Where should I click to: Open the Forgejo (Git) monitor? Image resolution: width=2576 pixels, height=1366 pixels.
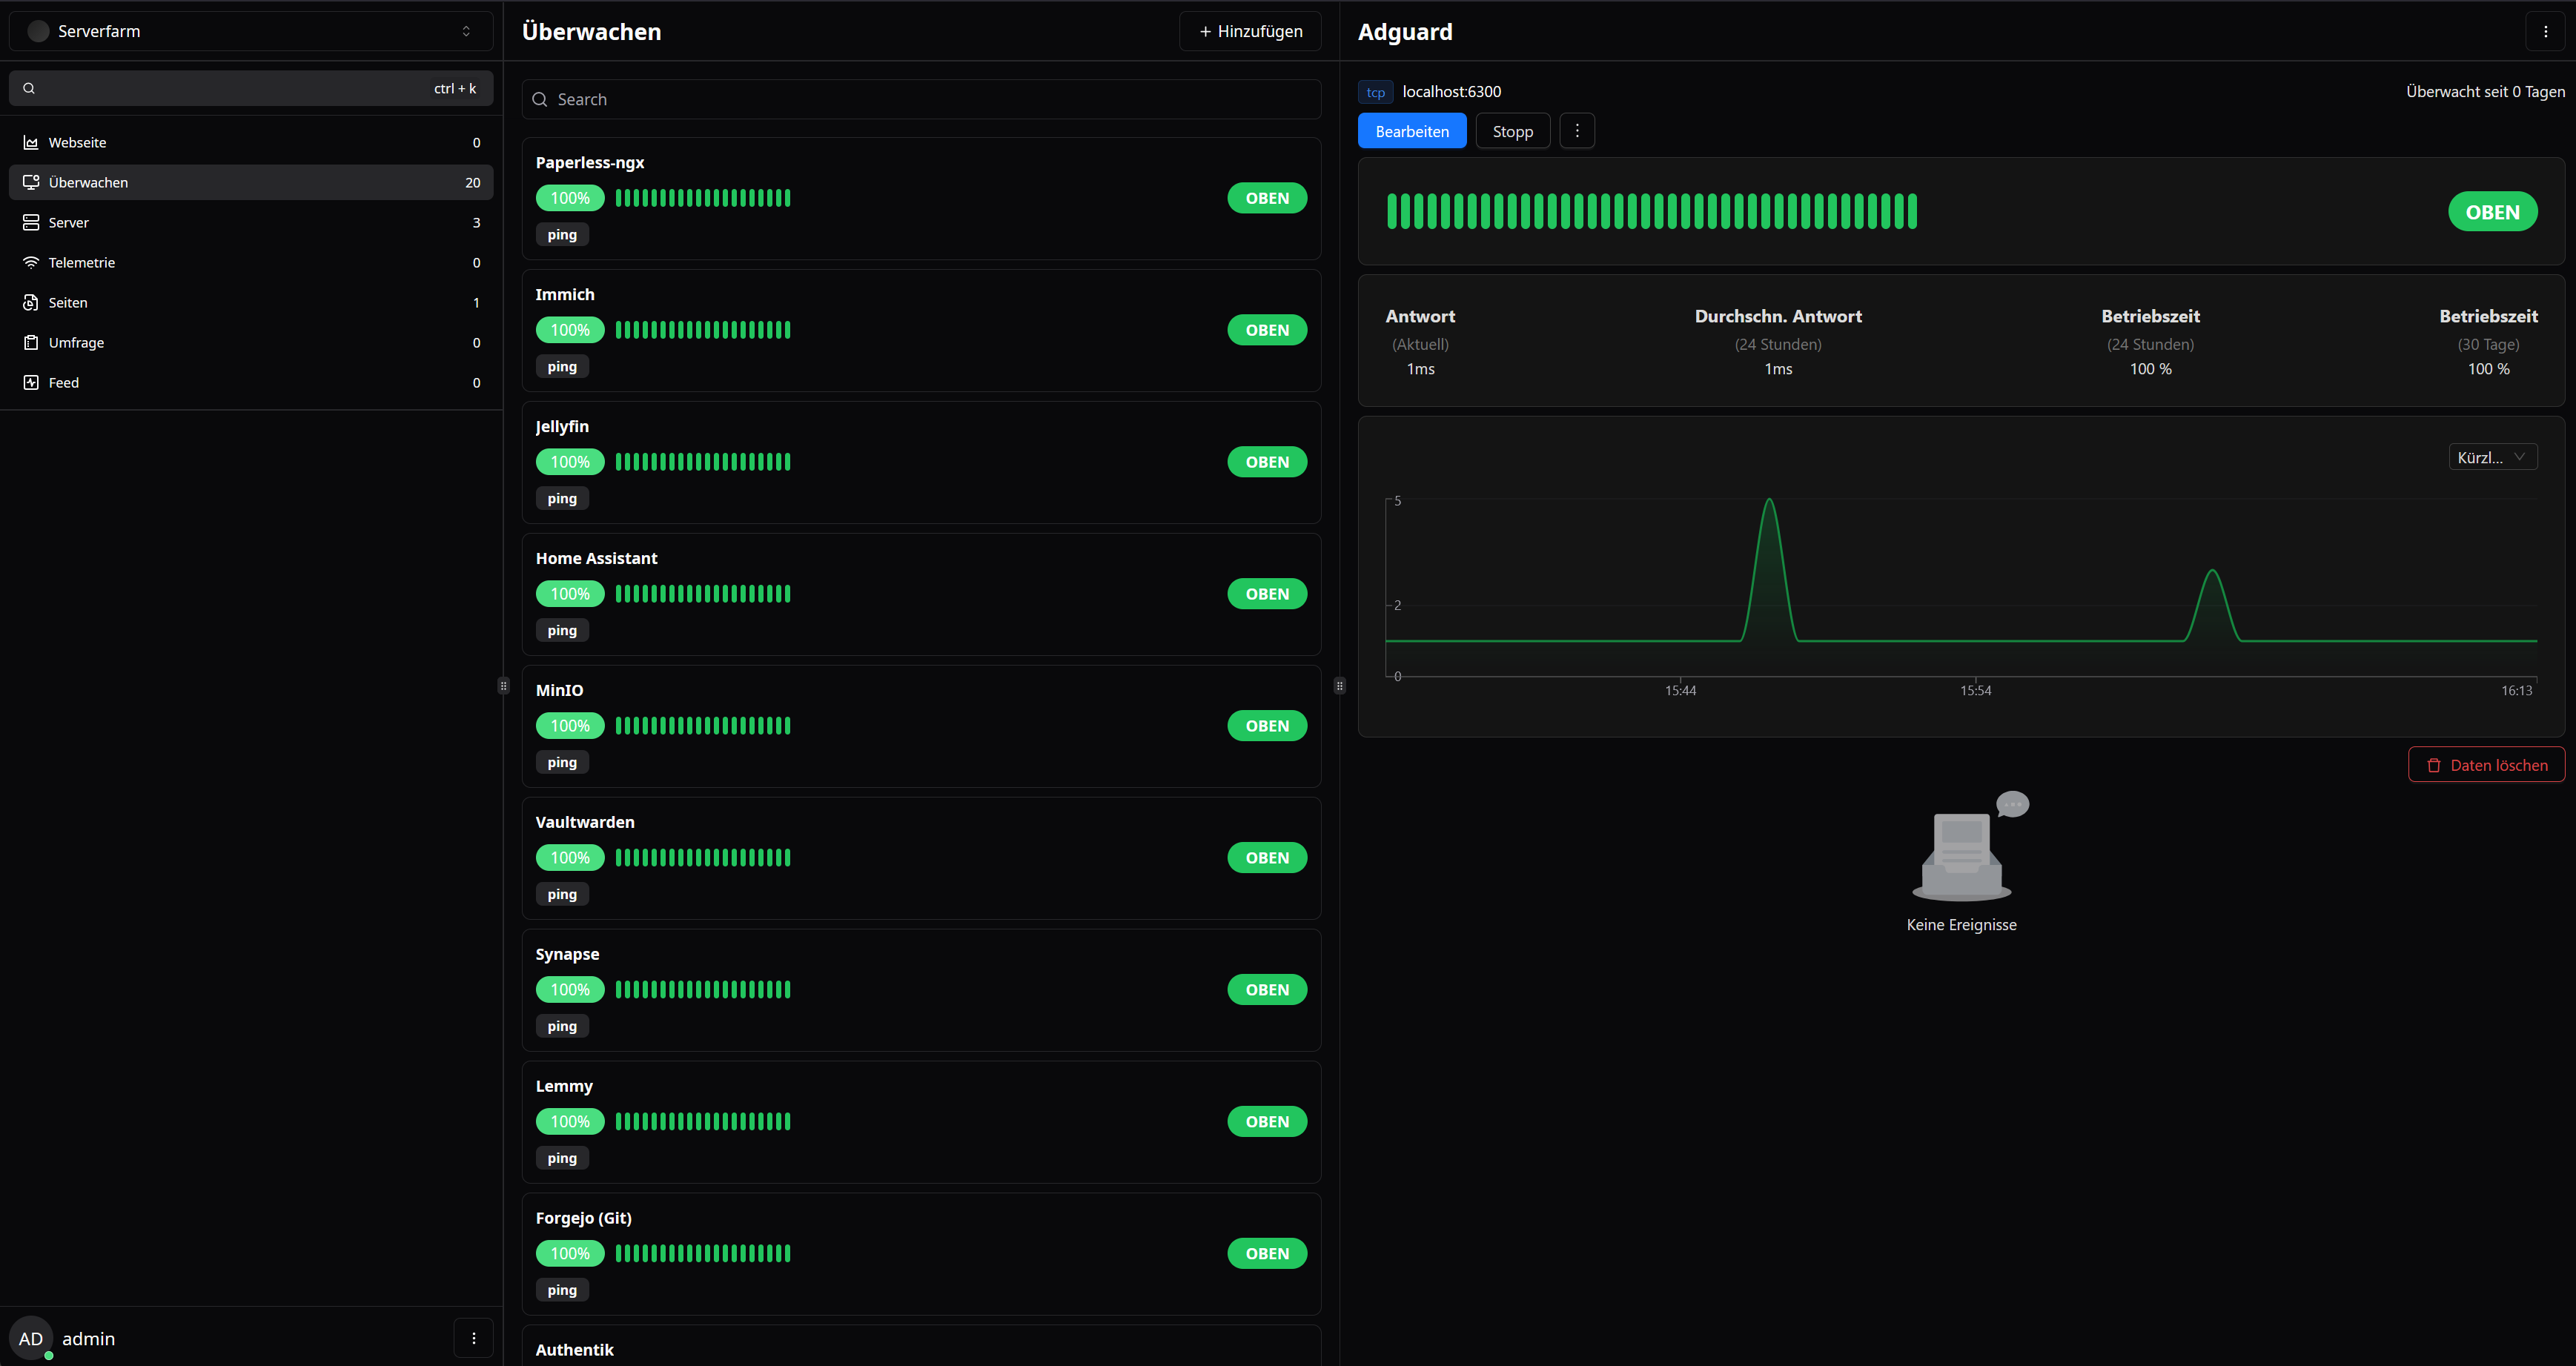[x=921, y=1254]
